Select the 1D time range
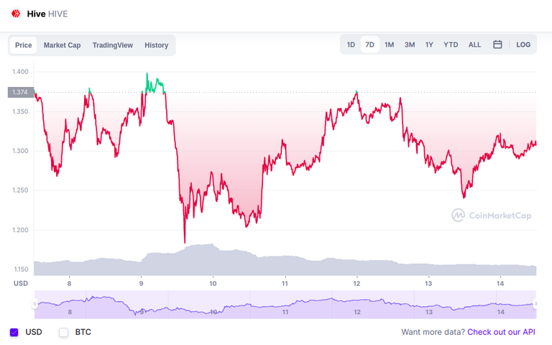This screenshot has height=345, width=552. (x=351, y=45)
